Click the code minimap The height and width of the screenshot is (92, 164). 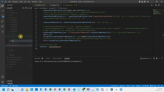(x=158, y=12)
